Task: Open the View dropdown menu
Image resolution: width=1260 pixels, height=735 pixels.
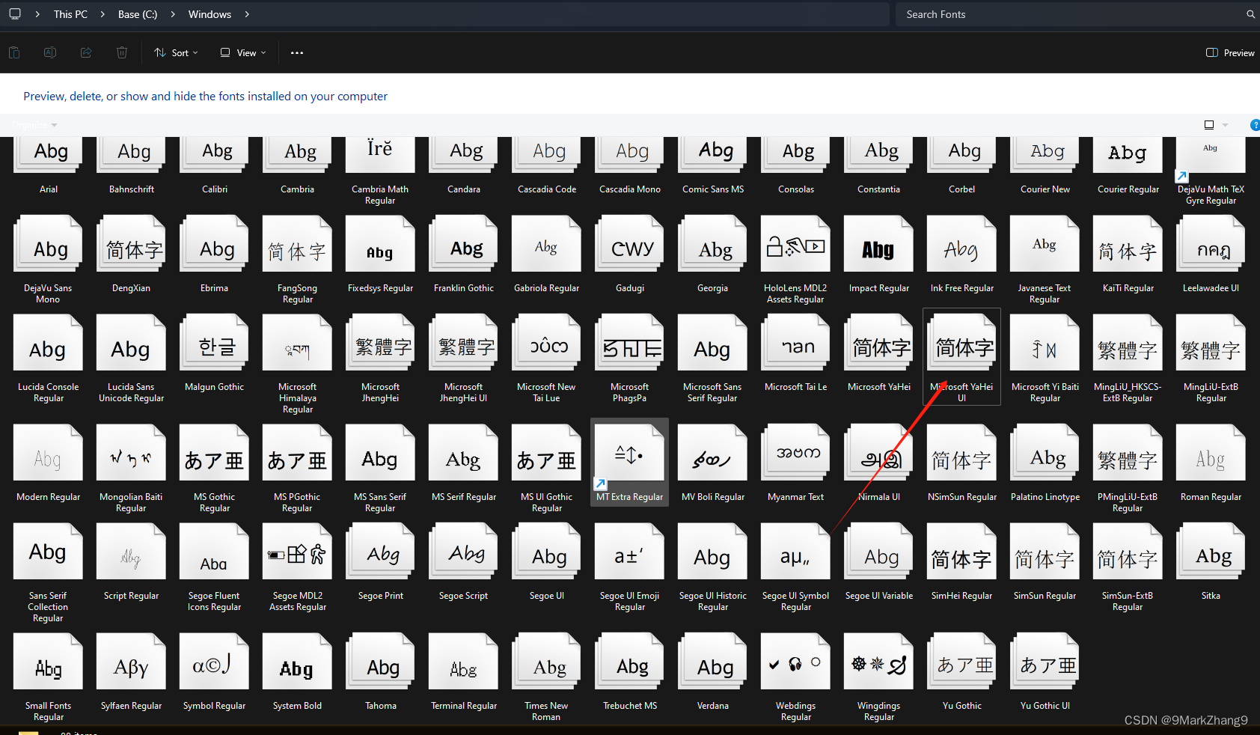Action: [x=243, y=53]
